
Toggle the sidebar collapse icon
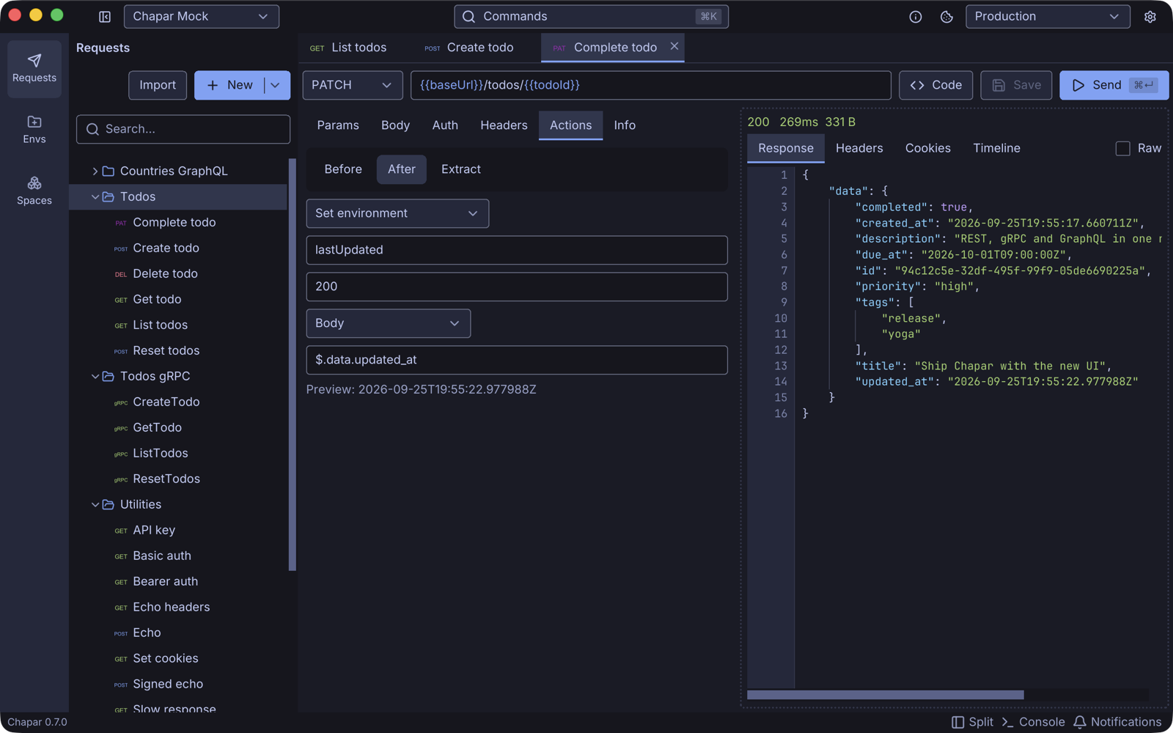pyautogui.click(x=105, y=16)
